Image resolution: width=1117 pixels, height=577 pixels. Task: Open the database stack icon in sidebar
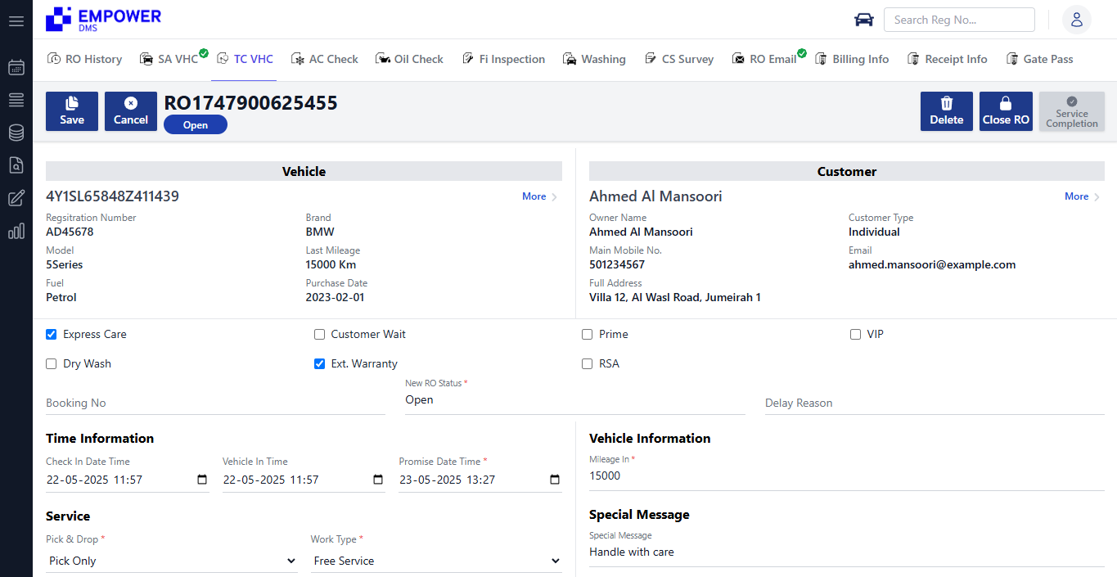tap(16, 133)
